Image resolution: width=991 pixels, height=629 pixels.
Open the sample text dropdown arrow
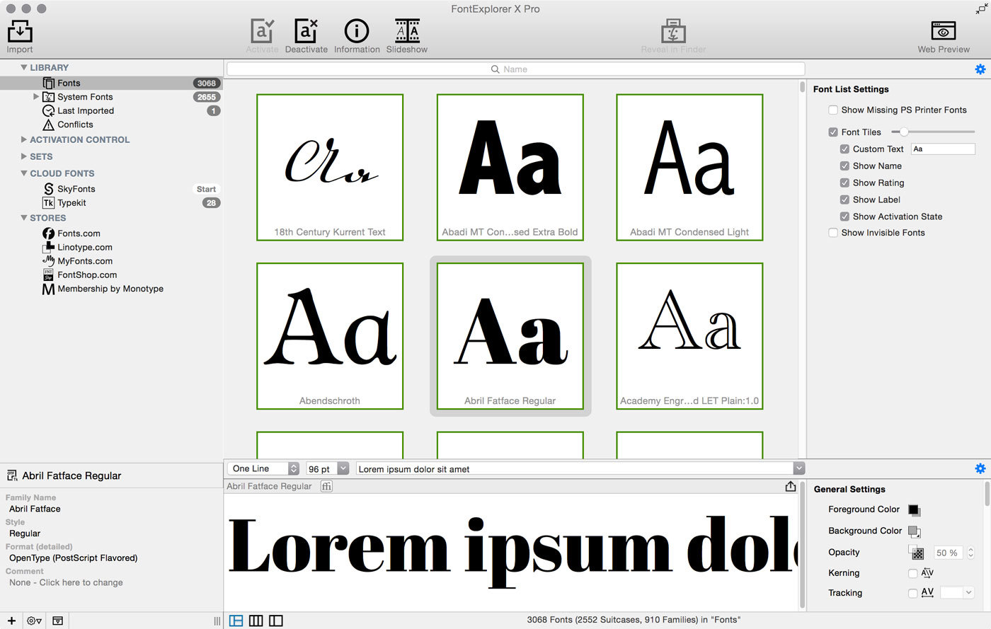799,468
